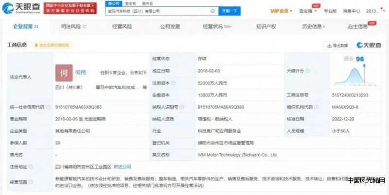Viewport: 389px width, 195px height.
Task: Click the help icon beside 天眼评分
Action: [308, 71]
